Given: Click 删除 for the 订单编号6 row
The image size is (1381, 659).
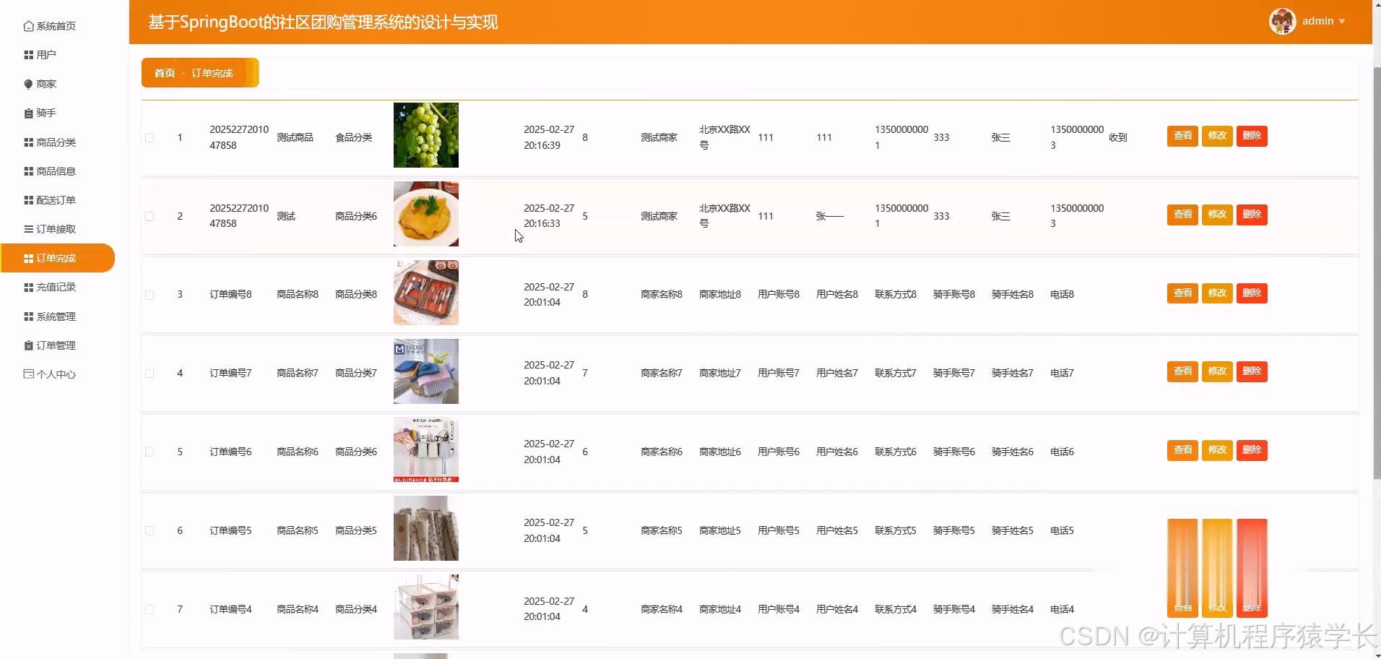Looking at the screenshot, I should (1252, 450).
